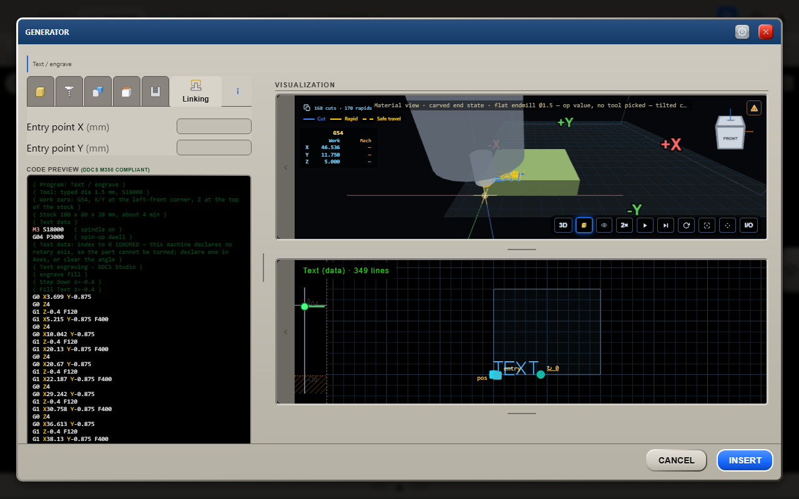The height and width of the screenshot is (499, 799).
Task: Open the blue-and-white cubes tab
Action: 98,92
